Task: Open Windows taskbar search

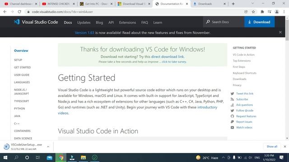Action: click(16, 157)
